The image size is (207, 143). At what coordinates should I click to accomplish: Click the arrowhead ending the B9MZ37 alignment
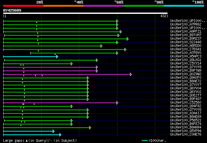[x=127, y=39]
